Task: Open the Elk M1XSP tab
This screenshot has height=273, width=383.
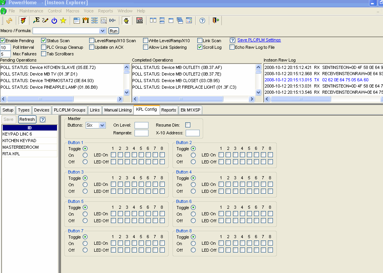Action: click(x=190, y=110)
